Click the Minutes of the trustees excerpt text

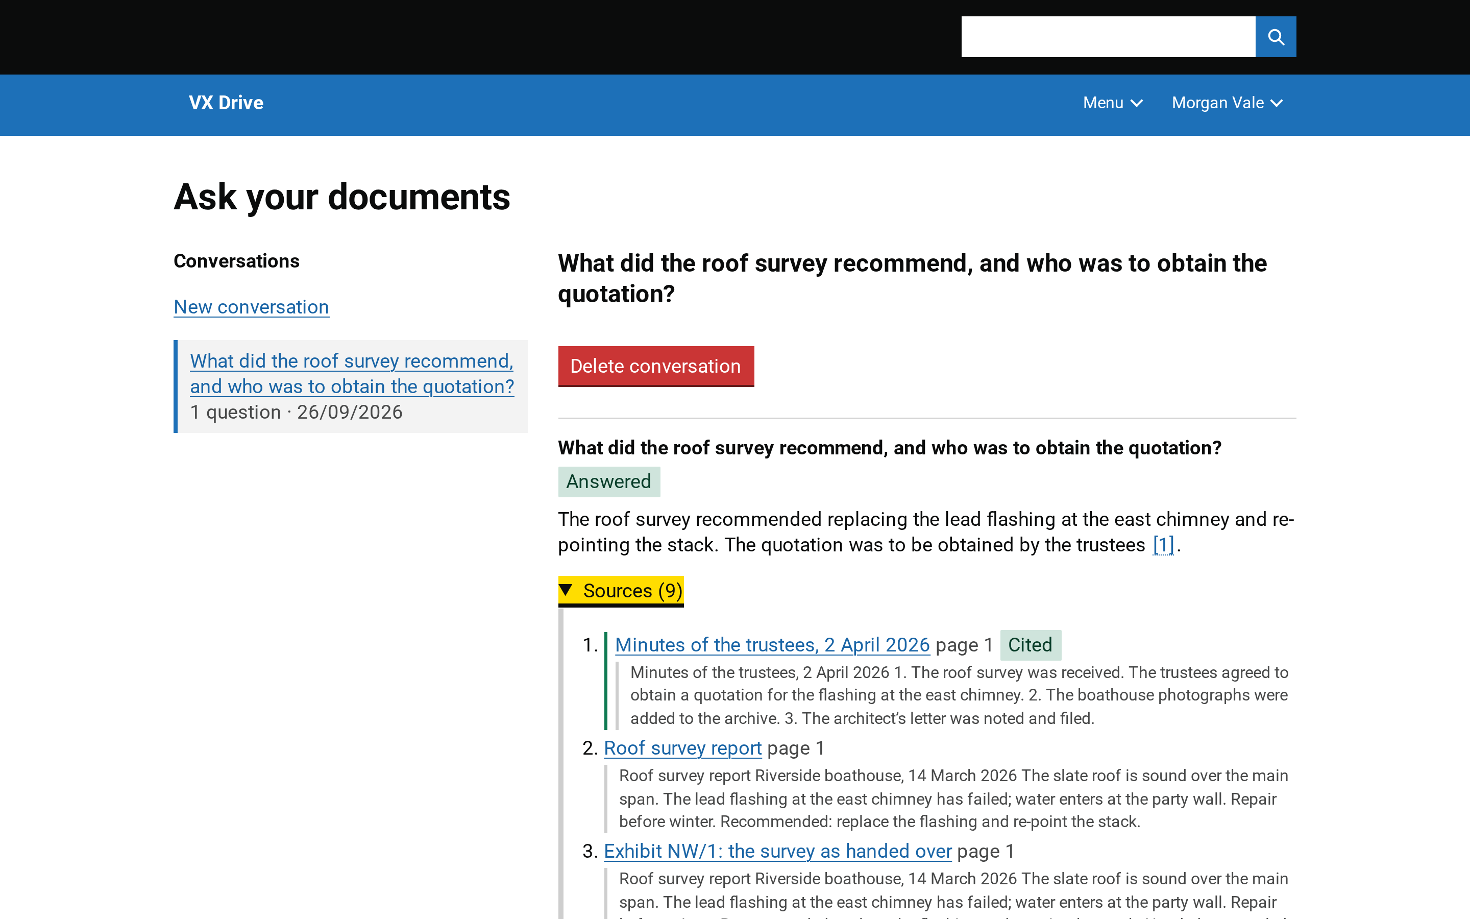point(959,695)
